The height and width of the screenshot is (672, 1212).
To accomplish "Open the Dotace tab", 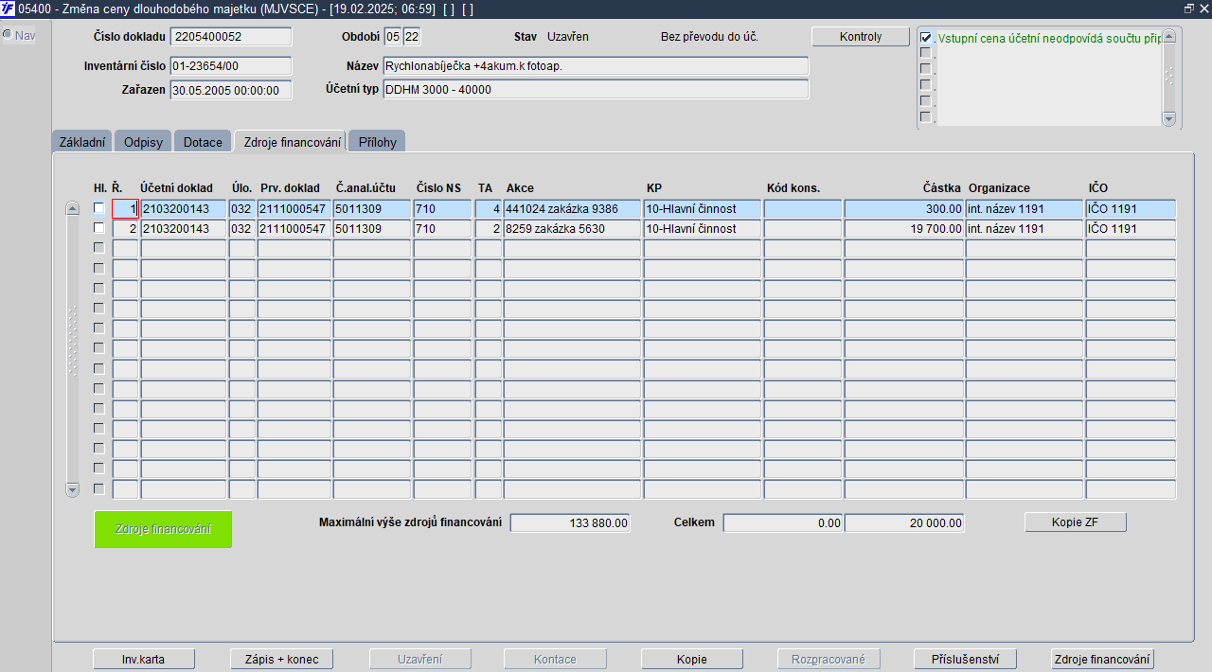I will 203,142.
